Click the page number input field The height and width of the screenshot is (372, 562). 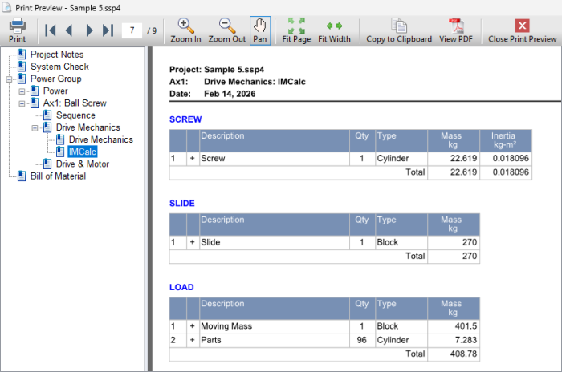point(132,30)
